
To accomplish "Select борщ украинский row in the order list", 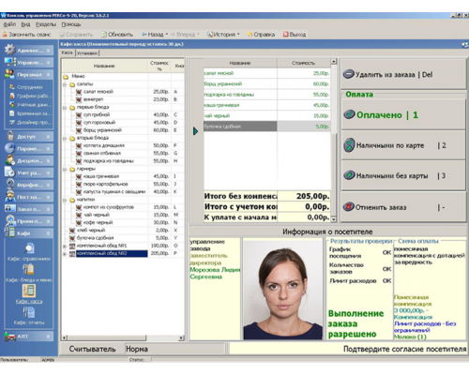I will point(267,83).
